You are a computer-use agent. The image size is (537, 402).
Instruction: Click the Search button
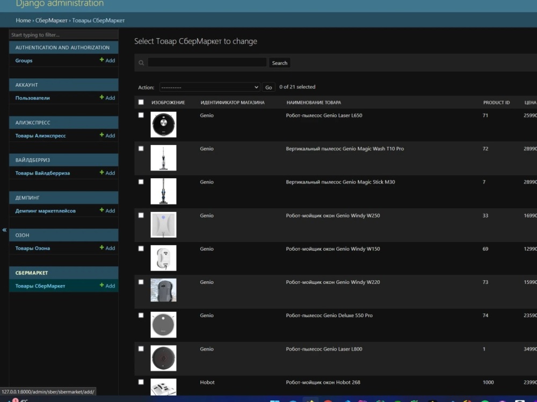(x=279, y=63)
